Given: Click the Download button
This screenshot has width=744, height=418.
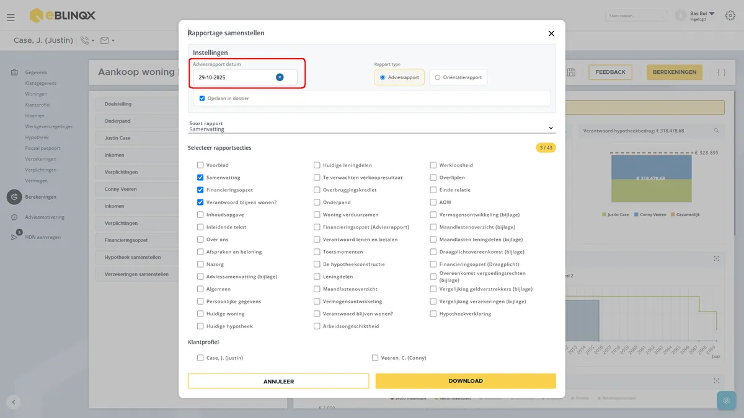Looking at the screenshot, I should point(466,381).
